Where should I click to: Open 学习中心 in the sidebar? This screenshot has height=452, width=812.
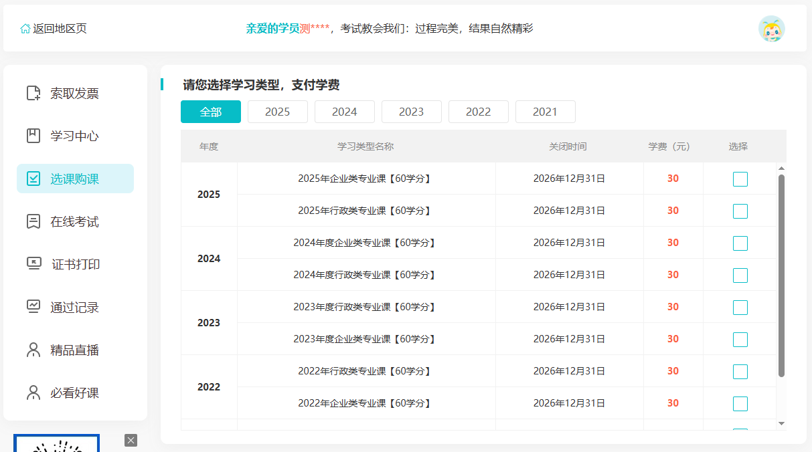(x=75, y=136)
